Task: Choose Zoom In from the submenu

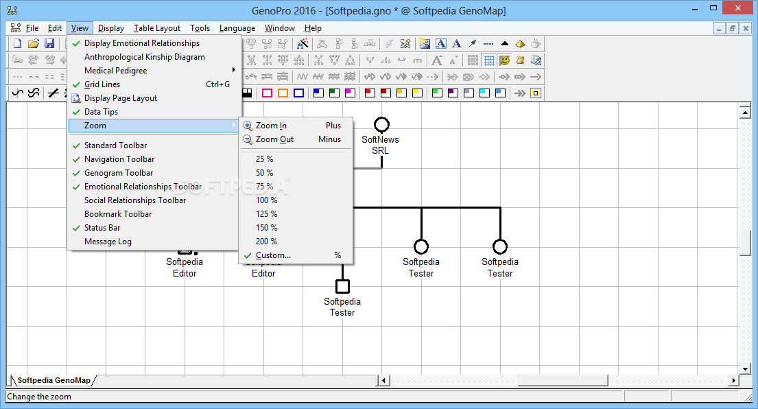Action: pyautogui.click(x=296, y=126)
